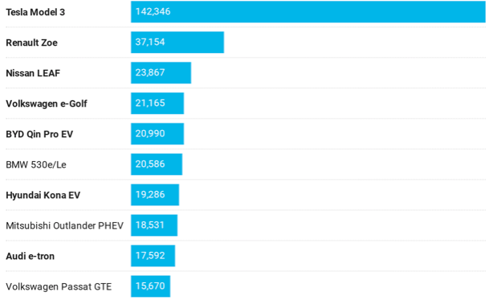Click the Audi e-tron bar
This screenshot has width=489, height=300.
[153, 256]
